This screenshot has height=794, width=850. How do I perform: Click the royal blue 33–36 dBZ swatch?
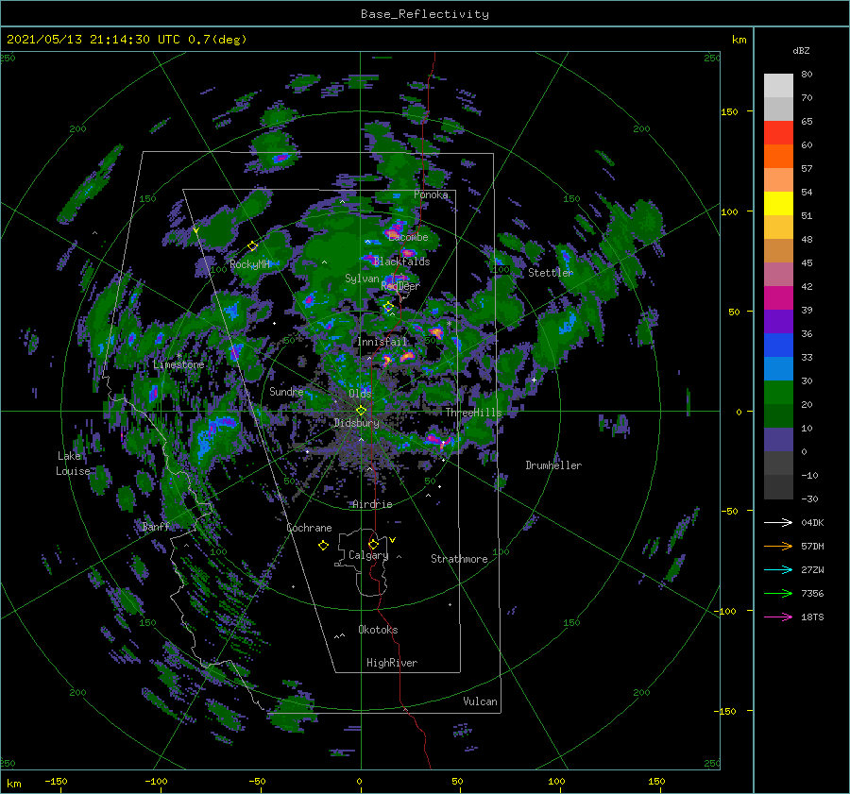(x=778, y=346)
